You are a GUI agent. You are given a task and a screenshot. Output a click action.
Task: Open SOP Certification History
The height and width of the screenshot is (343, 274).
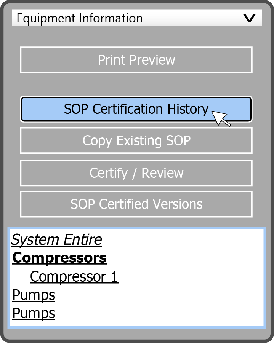136,109
